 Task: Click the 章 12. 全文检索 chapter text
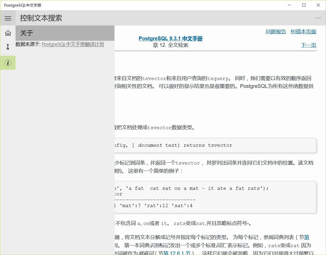point(171,45)
